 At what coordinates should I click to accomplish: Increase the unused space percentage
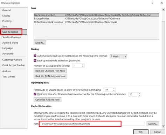pos(114,89)
